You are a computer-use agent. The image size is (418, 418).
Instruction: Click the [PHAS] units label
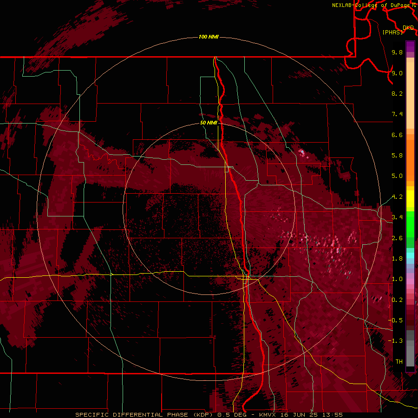[392, 32]
